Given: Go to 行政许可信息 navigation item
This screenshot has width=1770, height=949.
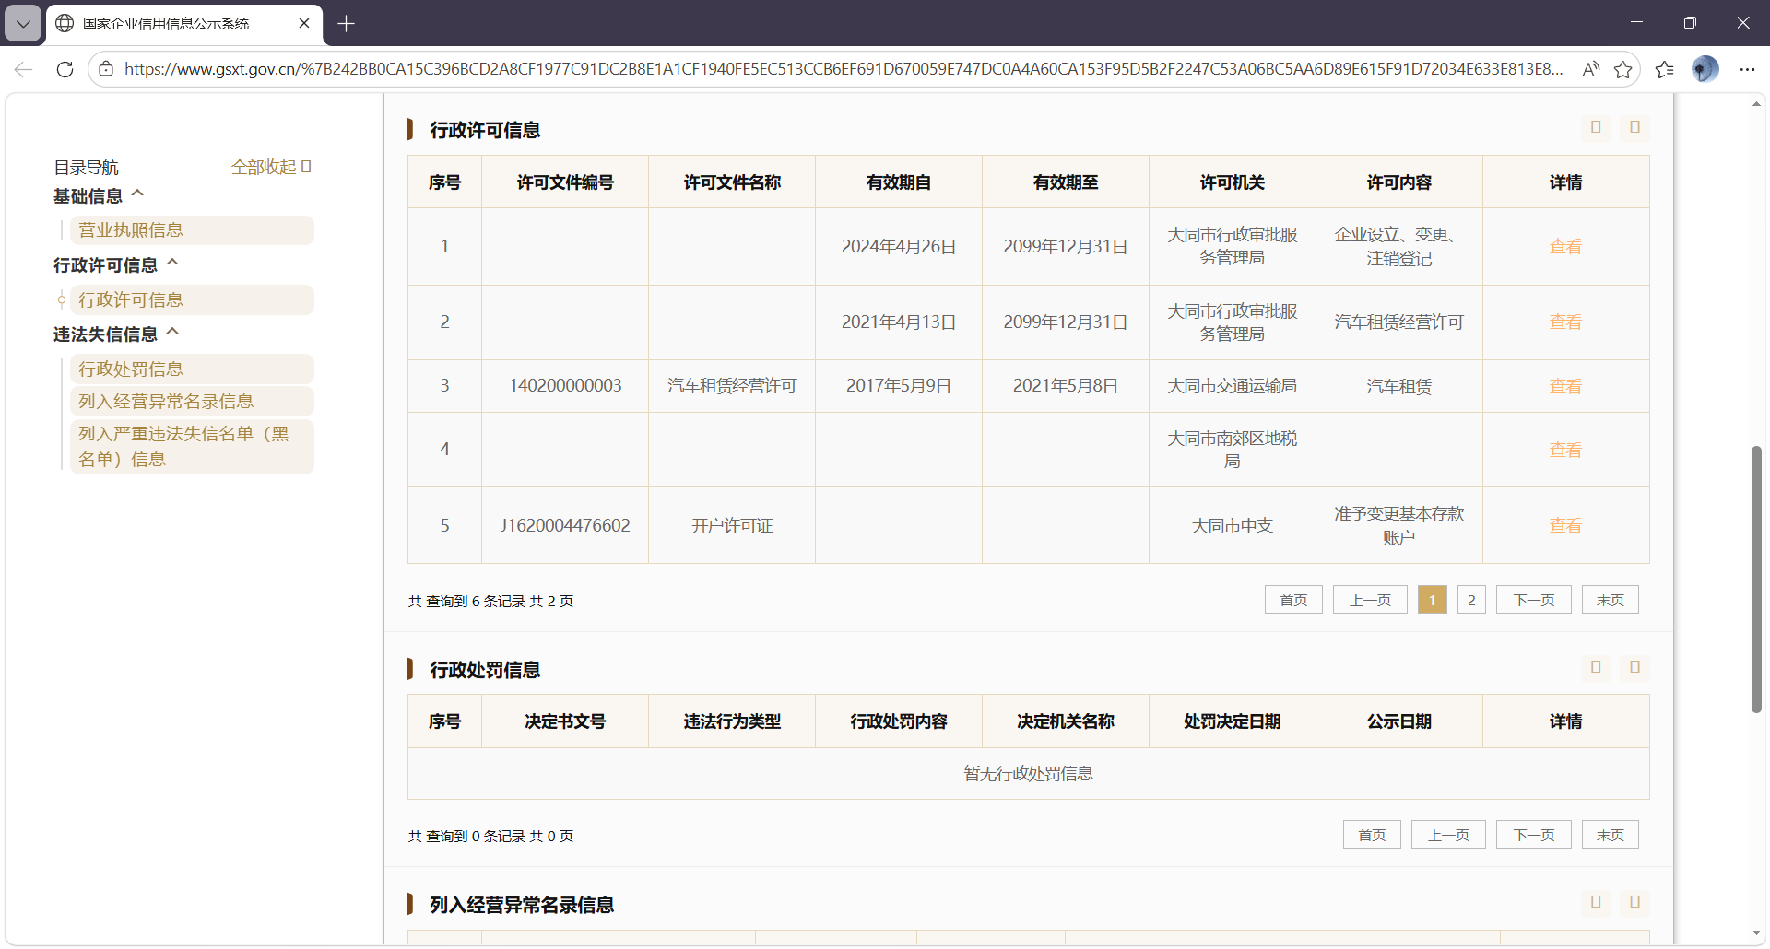Looking at the screenshot, I should click(192, 300).
